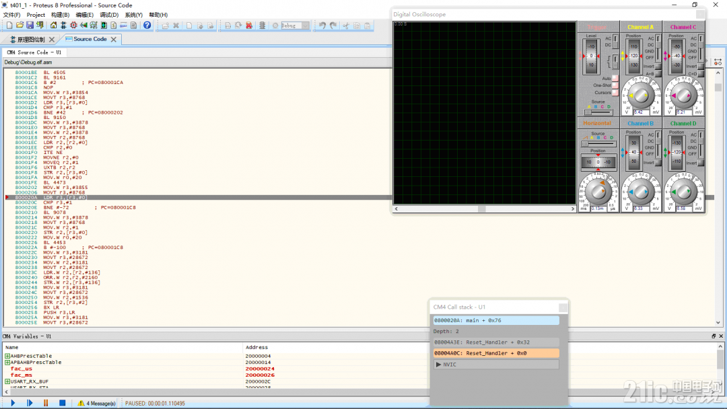
Task: Toggle Invert for Channel C
Action: [x=701, y=66]
